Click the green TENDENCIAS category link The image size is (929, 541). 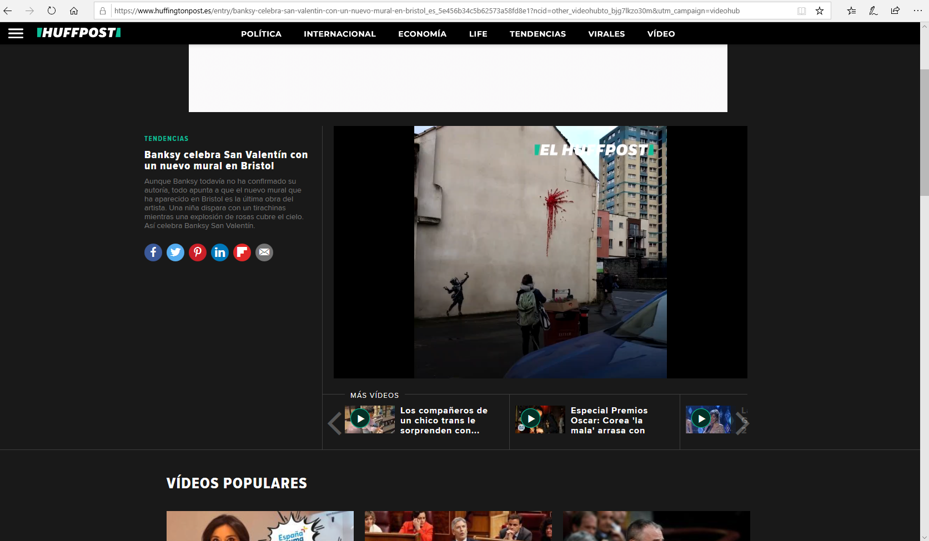(x=166, y=139)
